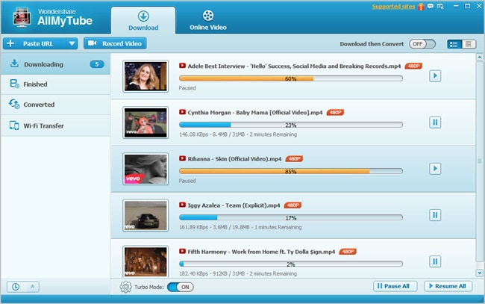Viewport: 485px width, 304px height.
Task: Open the Wi-Fi Transfer section
Action: pyautogui.click(x=56, y=125)
